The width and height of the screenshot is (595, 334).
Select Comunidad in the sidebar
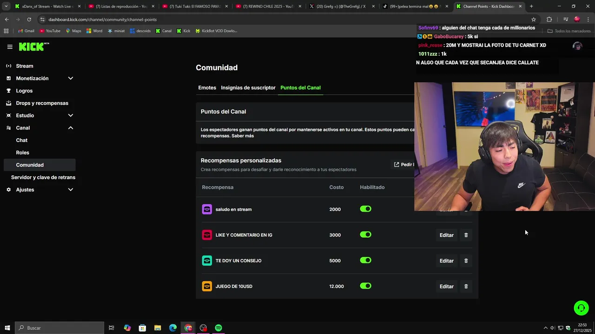40,165
